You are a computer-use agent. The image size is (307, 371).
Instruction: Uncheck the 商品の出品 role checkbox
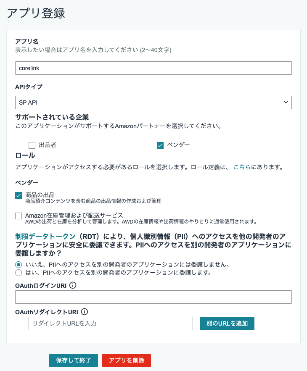point(19,195)
